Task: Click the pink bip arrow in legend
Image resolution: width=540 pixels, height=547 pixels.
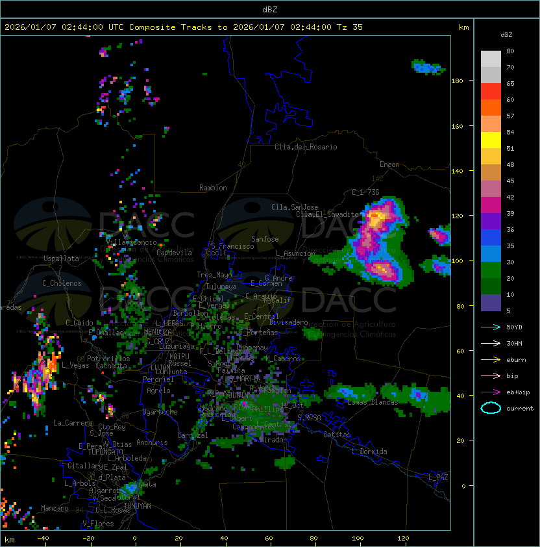Action: click(x=491, y=375)
